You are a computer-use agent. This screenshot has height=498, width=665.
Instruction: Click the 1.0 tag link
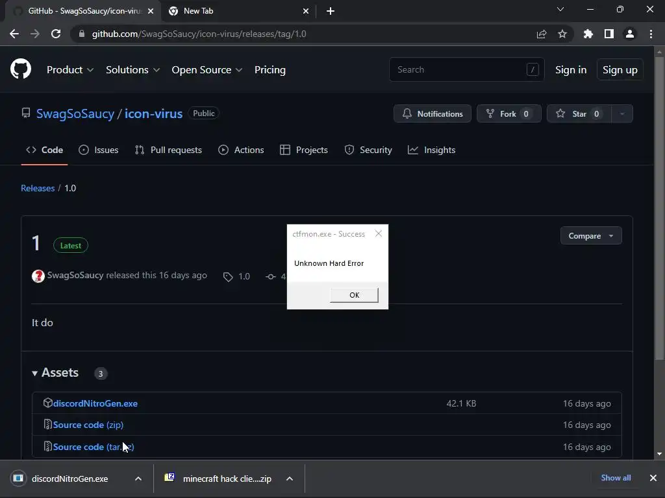pyautogui.click(x=236, y=276)
